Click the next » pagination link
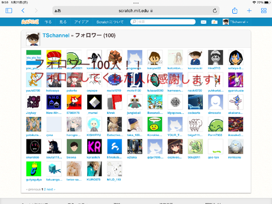The height and width of the screenshot is (204, 272). click(x=51, y=189)
